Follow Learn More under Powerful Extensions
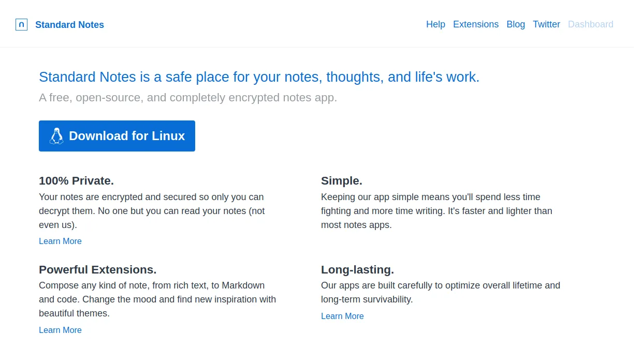The width and height of the screenshot is (642, 349). 60,330
